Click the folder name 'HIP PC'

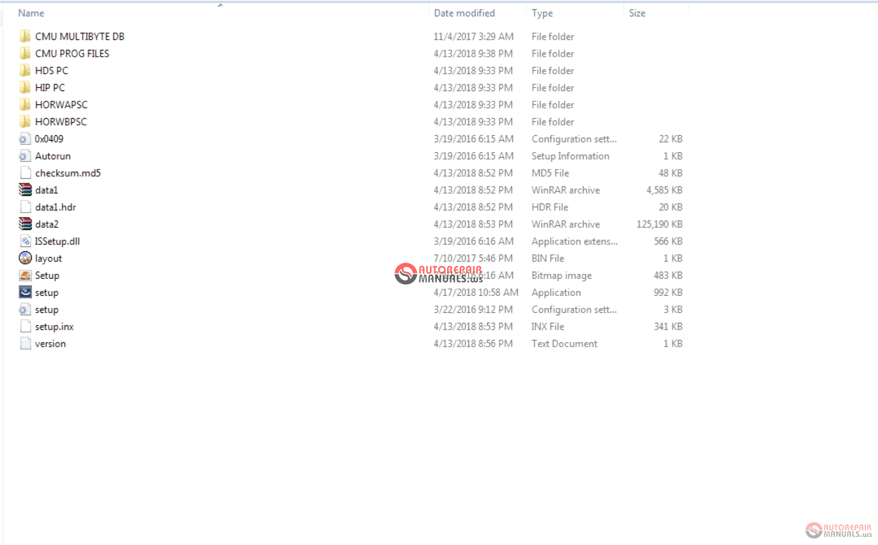(x=50, y=88)
